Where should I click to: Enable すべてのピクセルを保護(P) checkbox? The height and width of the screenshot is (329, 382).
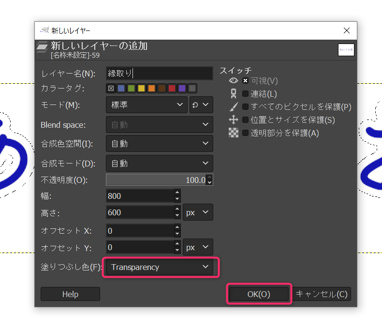point(245,107)
